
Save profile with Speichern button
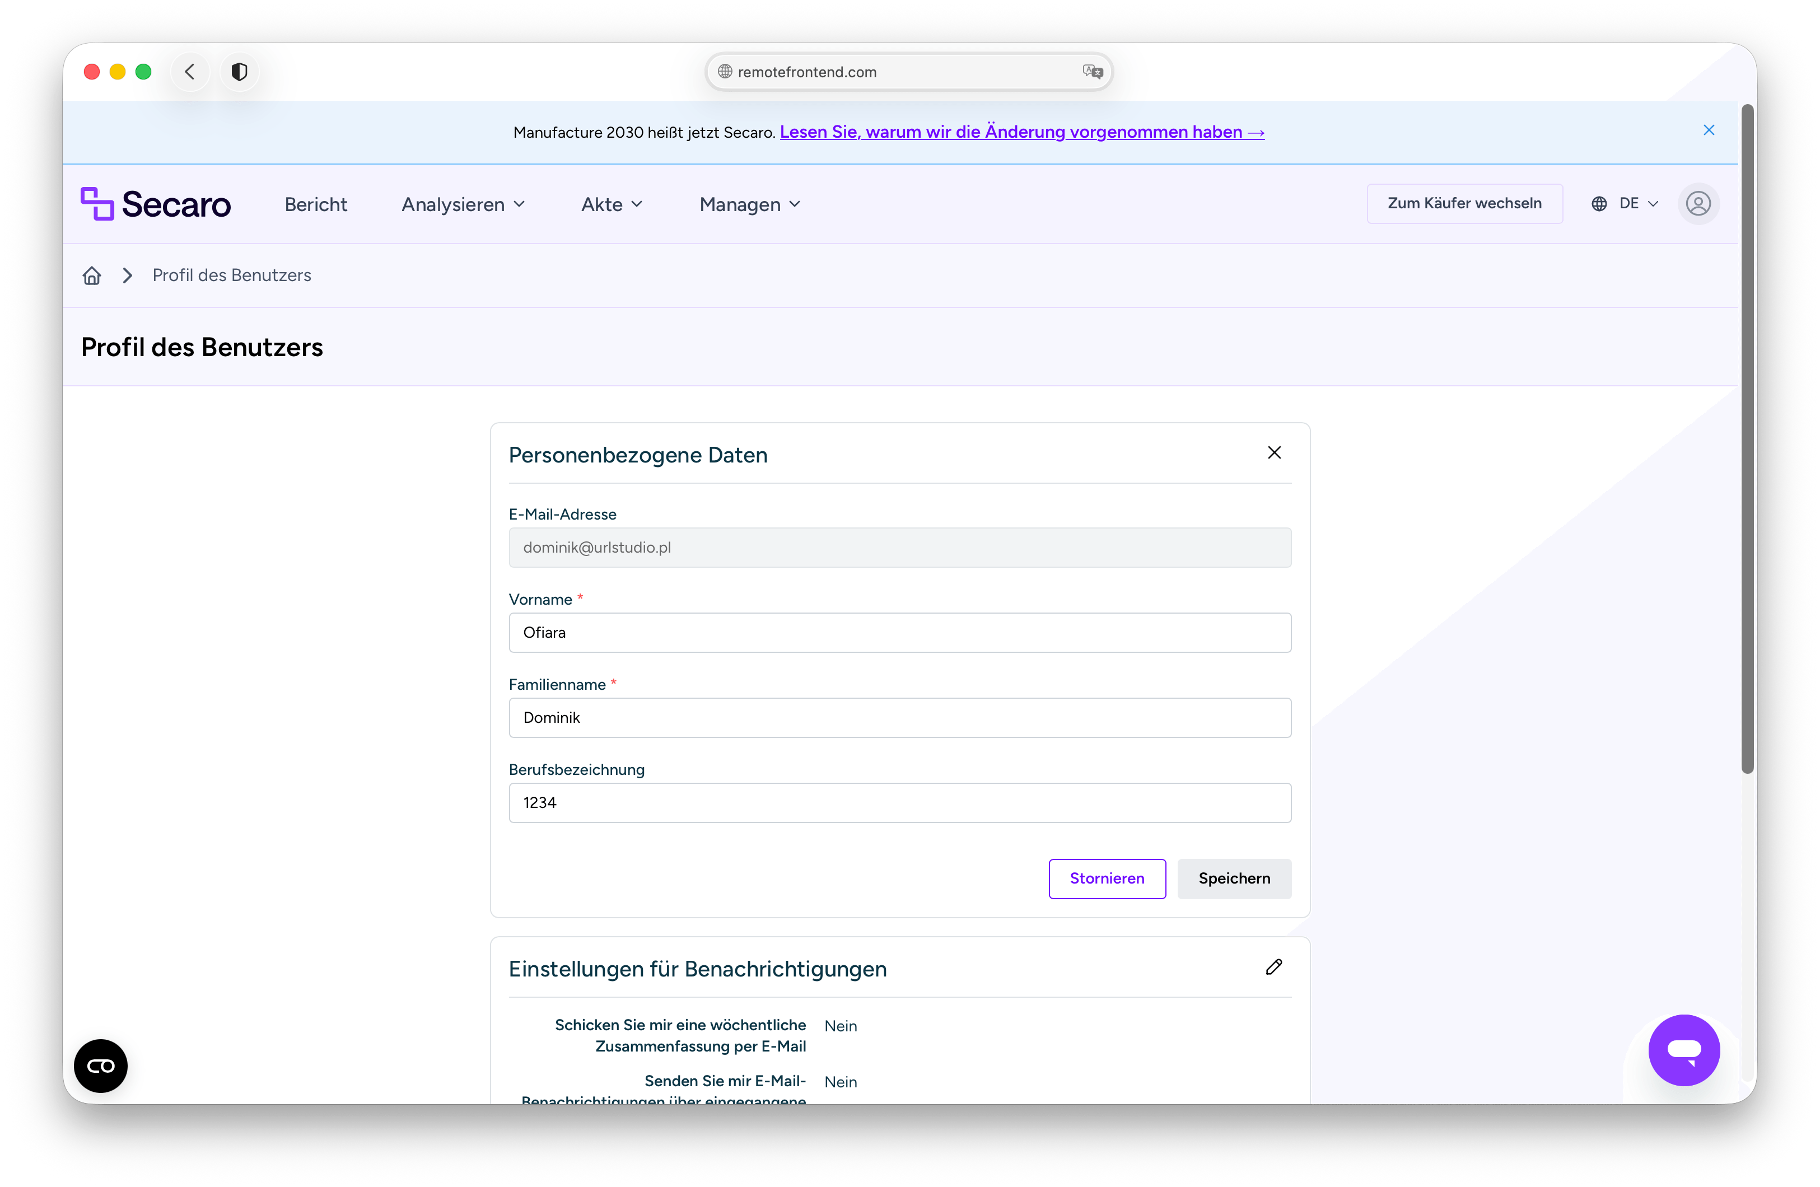(x=1234, y=879)
